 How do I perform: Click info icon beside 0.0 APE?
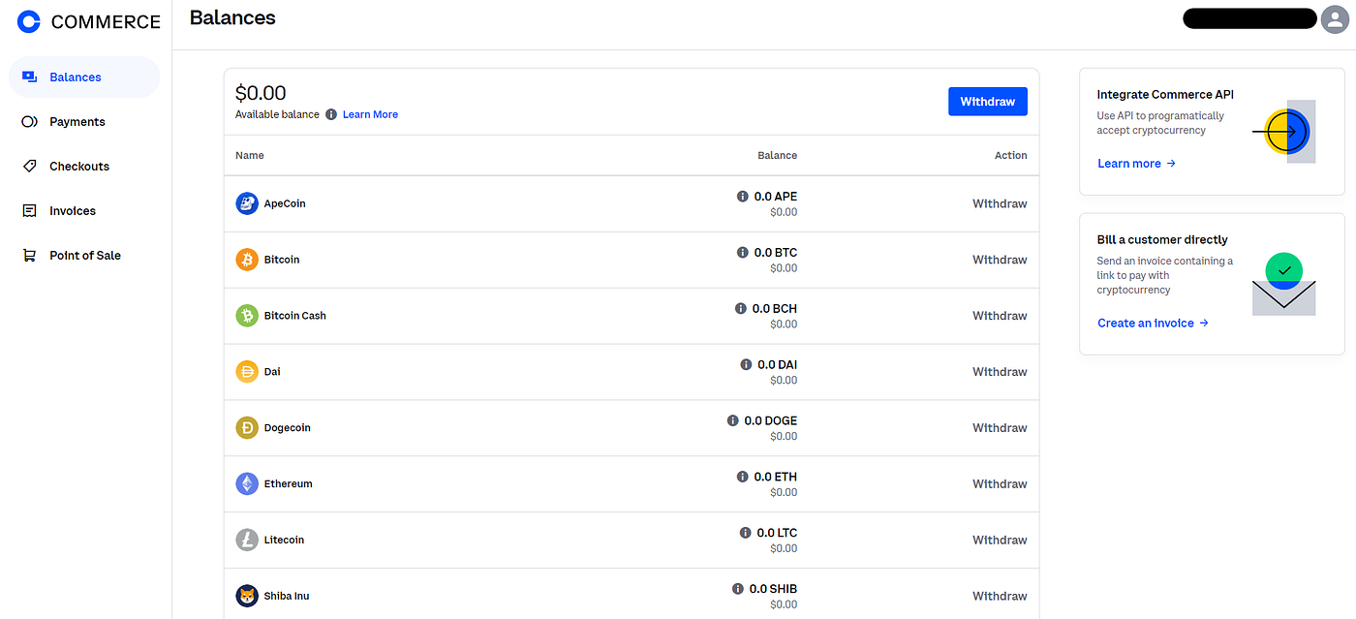pos(743,197)
